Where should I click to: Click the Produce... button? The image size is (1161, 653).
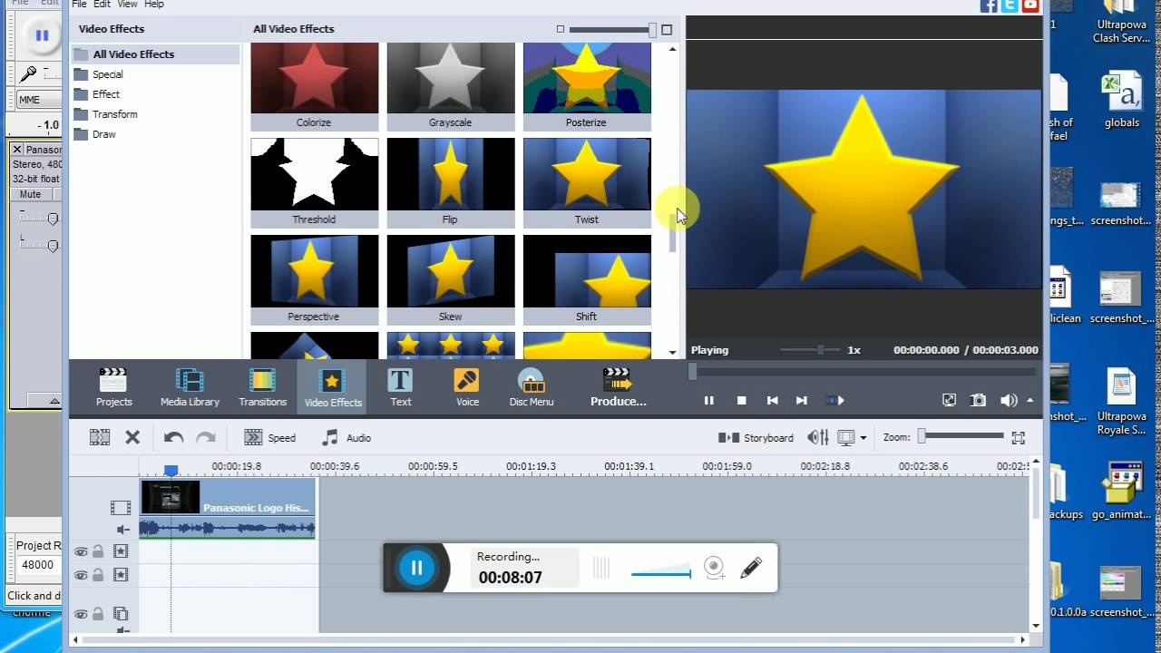tap(618, 387)
